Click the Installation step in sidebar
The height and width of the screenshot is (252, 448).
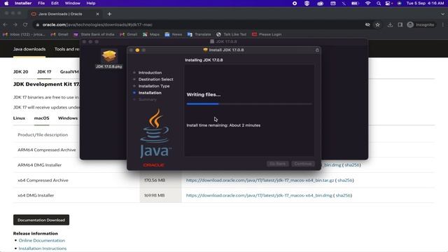point(150,93)
